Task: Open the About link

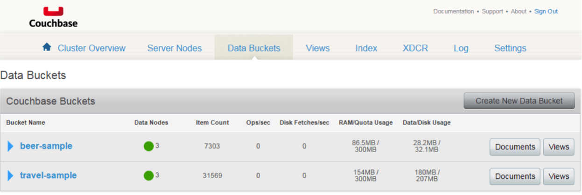Action: click(519, 11)
